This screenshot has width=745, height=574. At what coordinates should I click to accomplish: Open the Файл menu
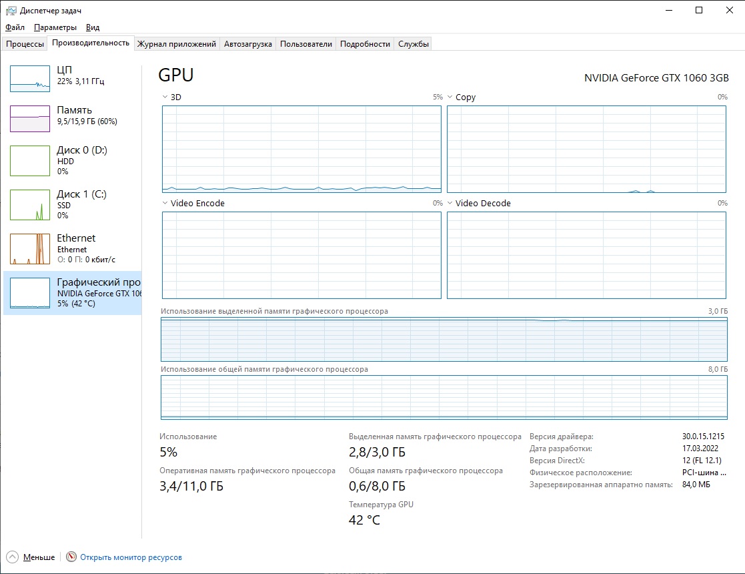[x=15, y=27]
